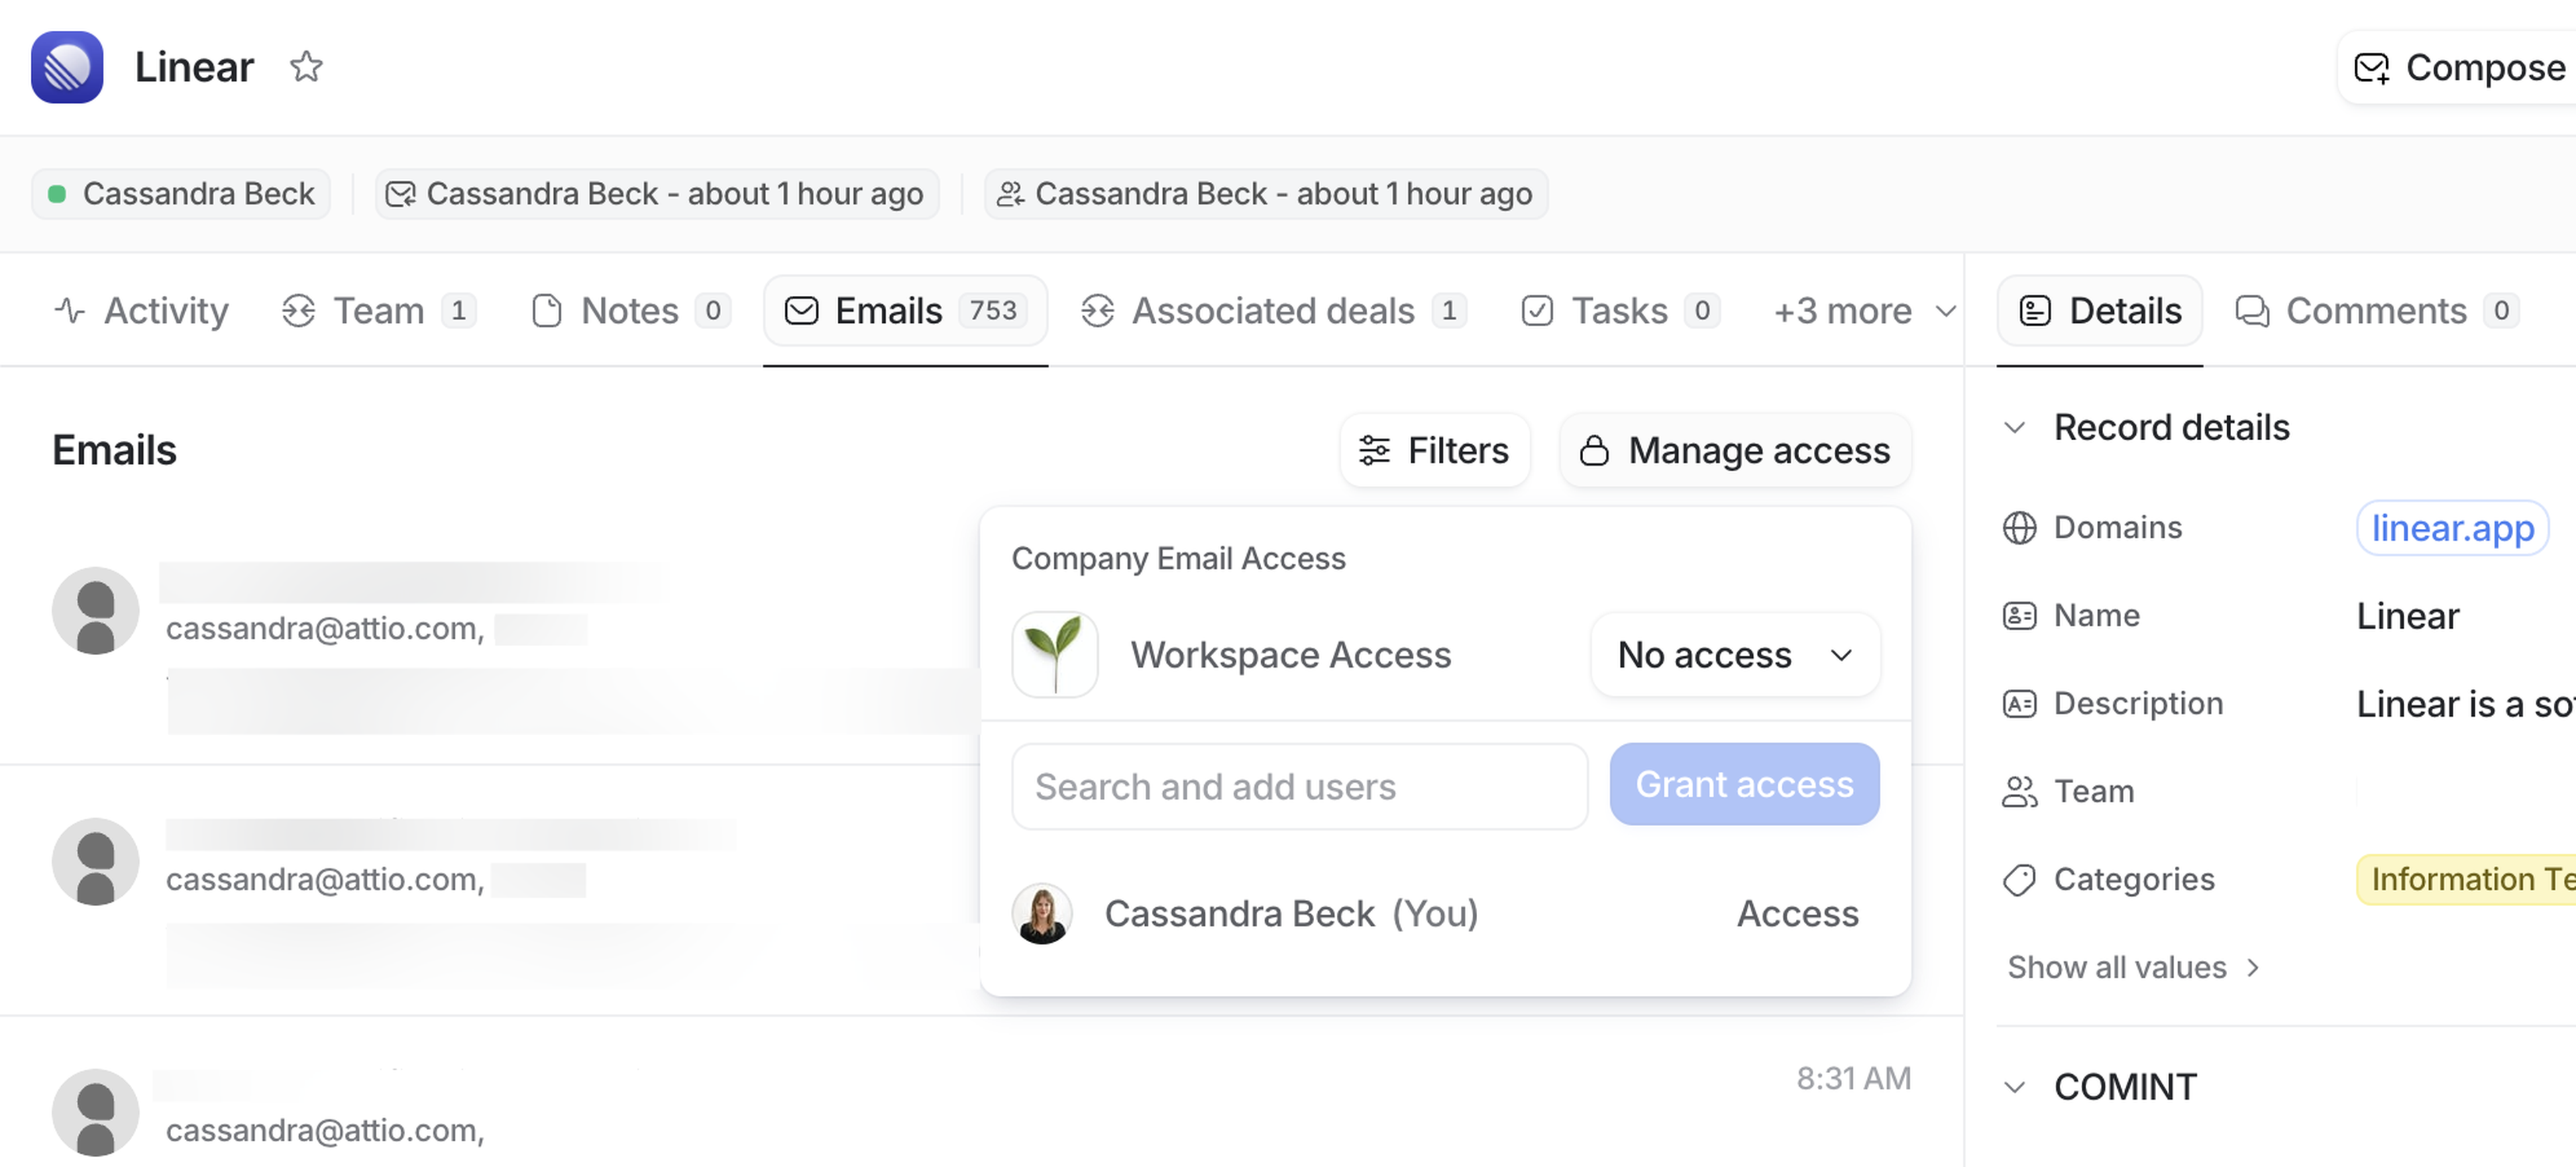Image resolution: width=2576 pixels, height=1167 pixels.
Task: Click the Domains globe icon
Action: [x=2019, y=527]
